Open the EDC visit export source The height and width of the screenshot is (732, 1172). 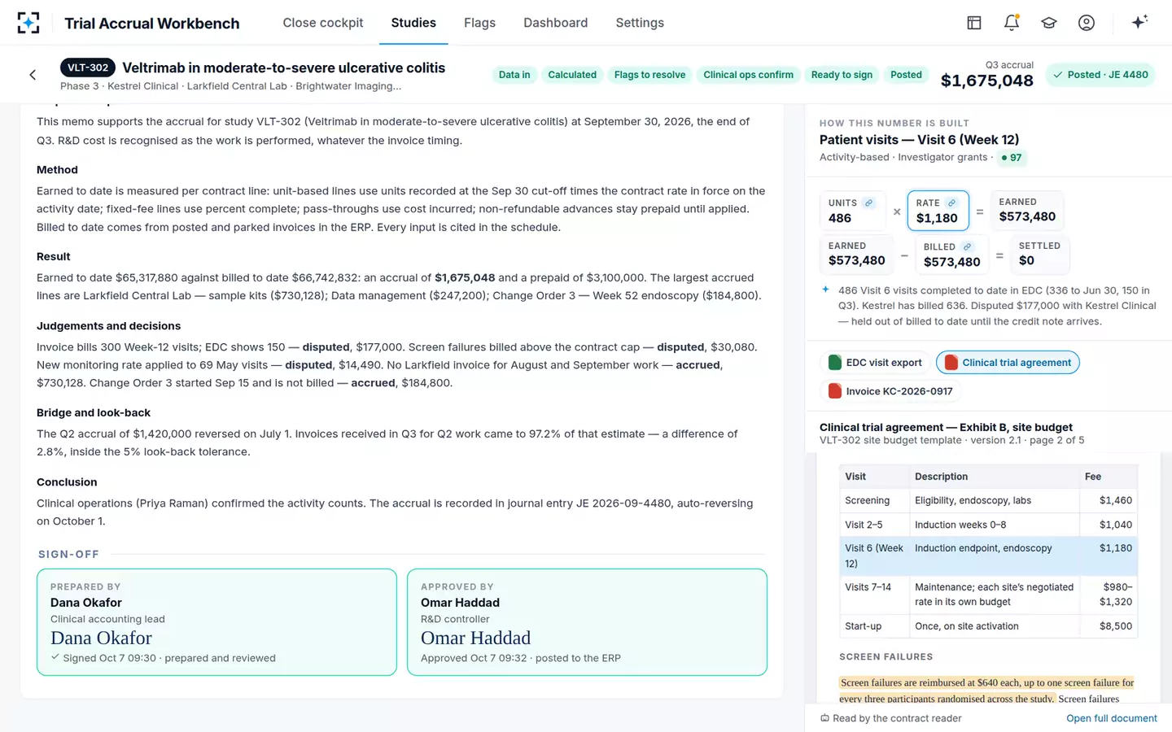click(875, 363)
